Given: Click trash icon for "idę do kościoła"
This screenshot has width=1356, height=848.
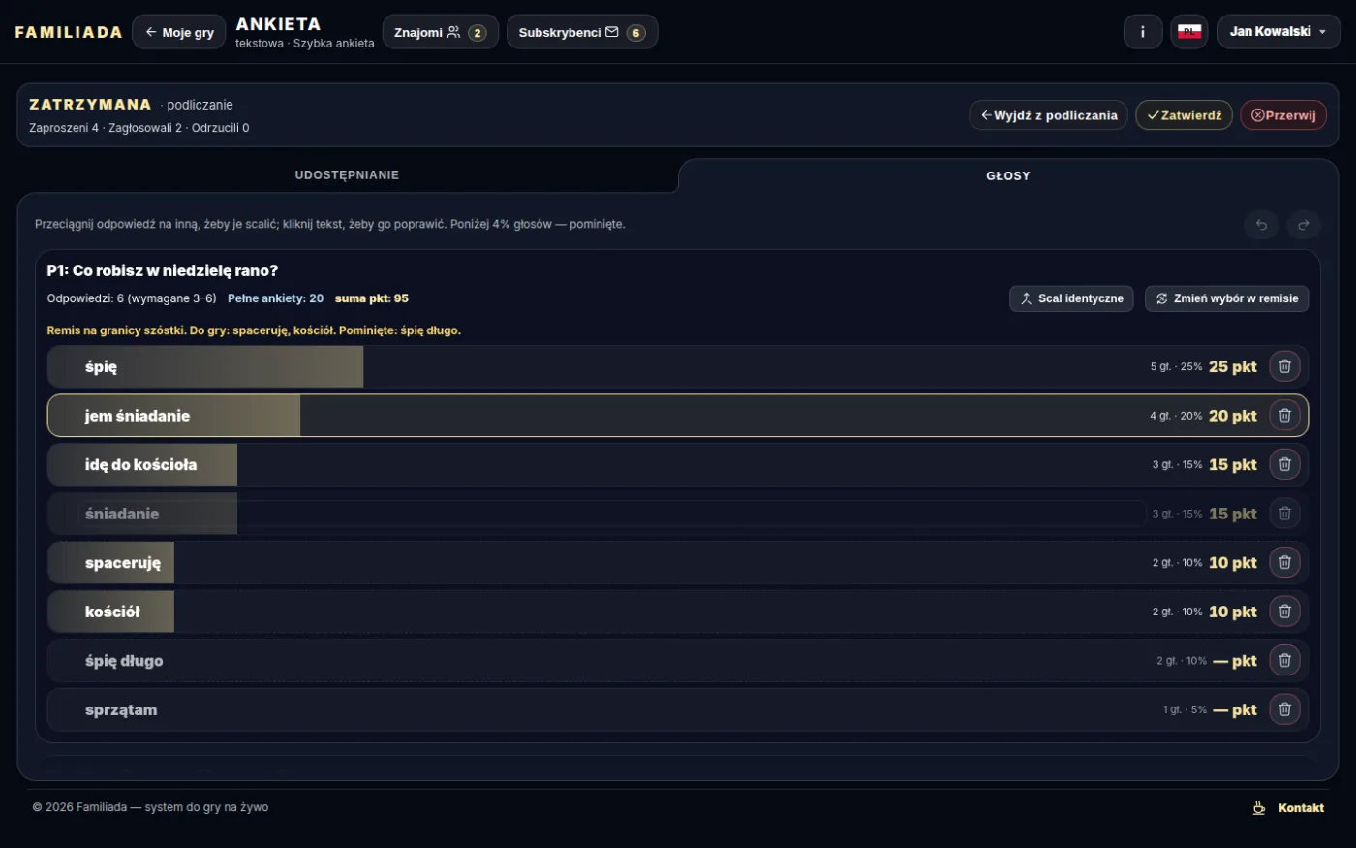Looking at the screenshot, I should [1284, 464].
